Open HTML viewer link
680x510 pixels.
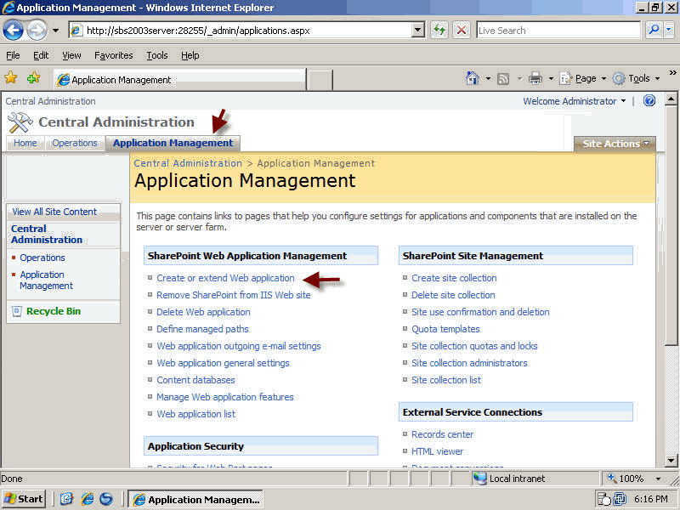click(437, 451)
